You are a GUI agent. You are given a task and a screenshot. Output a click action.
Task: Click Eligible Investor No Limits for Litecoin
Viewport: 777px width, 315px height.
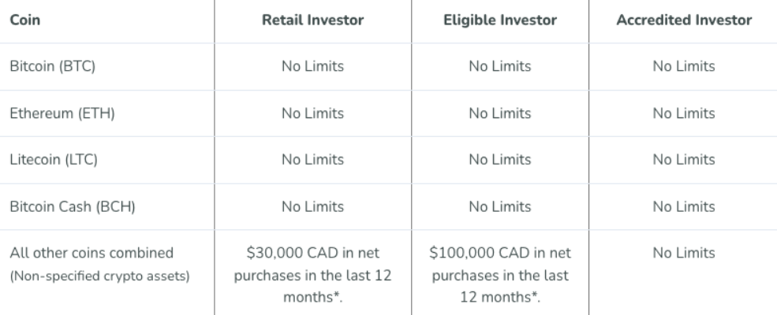[500, 160]
